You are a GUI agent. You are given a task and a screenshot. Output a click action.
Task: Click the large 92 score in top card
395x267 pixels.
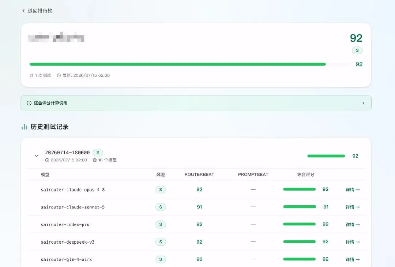(x=356, y=38)
